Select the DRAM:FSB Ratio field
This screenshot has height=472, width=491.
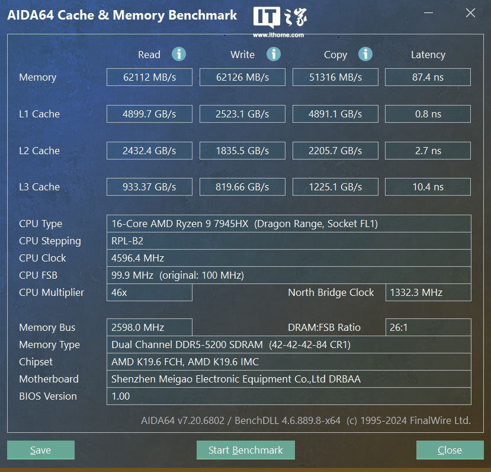[x=428, y=327]
